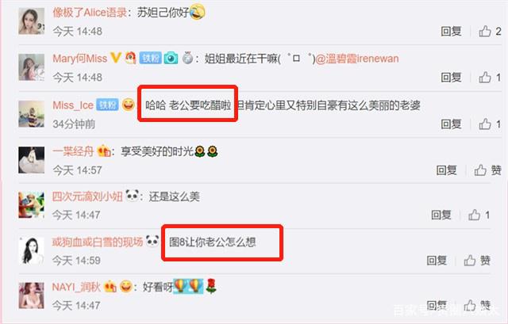Image resolution: width=508 pixels, height=324 pixels.
Task: Open NAYI_润秋 username link
Action: (x=76, y=287)
